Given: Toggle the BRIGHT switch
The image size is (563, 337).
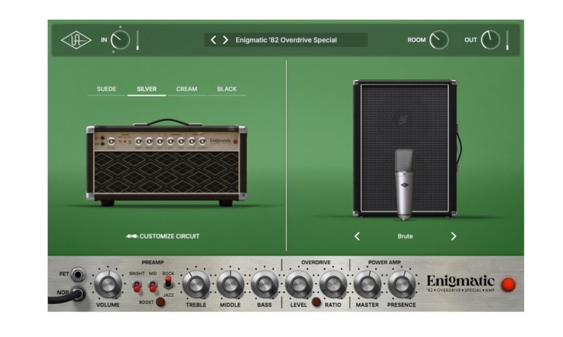Looking at the screenshot, I should [137, 287].
